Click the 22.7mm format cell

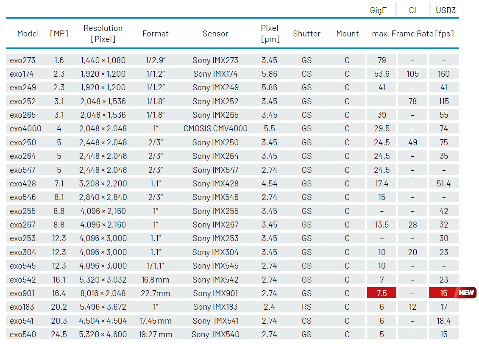point(156,293)
